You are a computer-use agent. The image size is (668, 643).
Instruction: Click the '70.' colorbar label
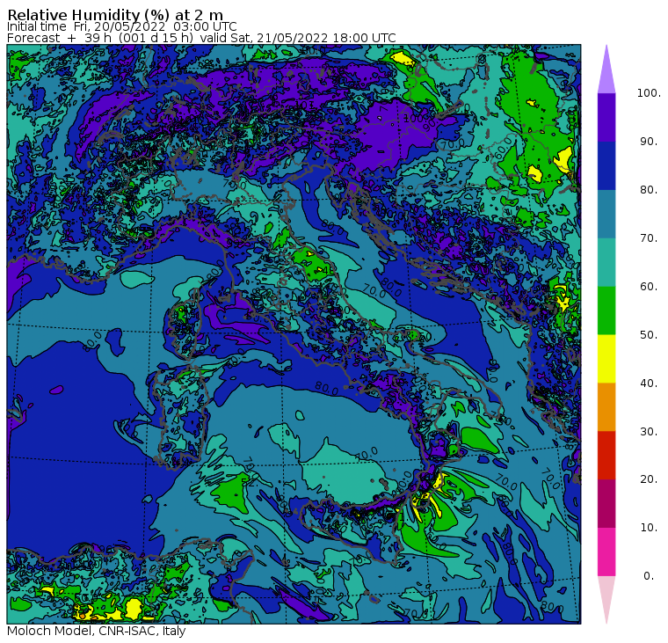pos(649,237)
